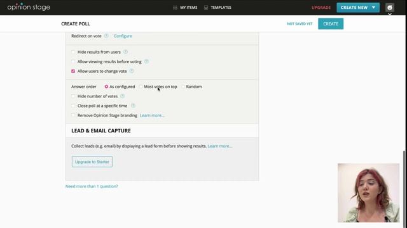This screenshot has width=407, height=228.
Task: Click the My Items list icon
Action: pos(176,8)
